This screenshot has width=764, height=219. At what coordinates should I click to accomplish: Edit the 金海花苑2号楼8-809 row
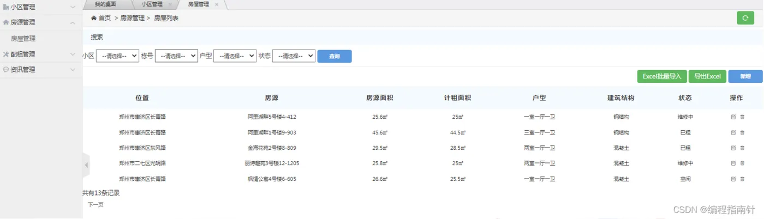click(x=733, y=148)
